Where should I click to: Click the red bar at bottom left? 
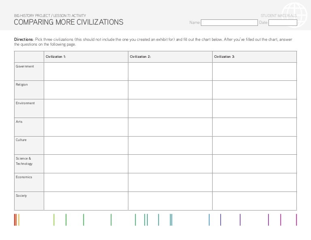pos(15,220)
